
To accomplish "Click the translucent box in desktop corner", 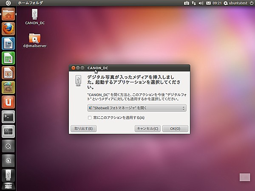I will coord(245,177).
